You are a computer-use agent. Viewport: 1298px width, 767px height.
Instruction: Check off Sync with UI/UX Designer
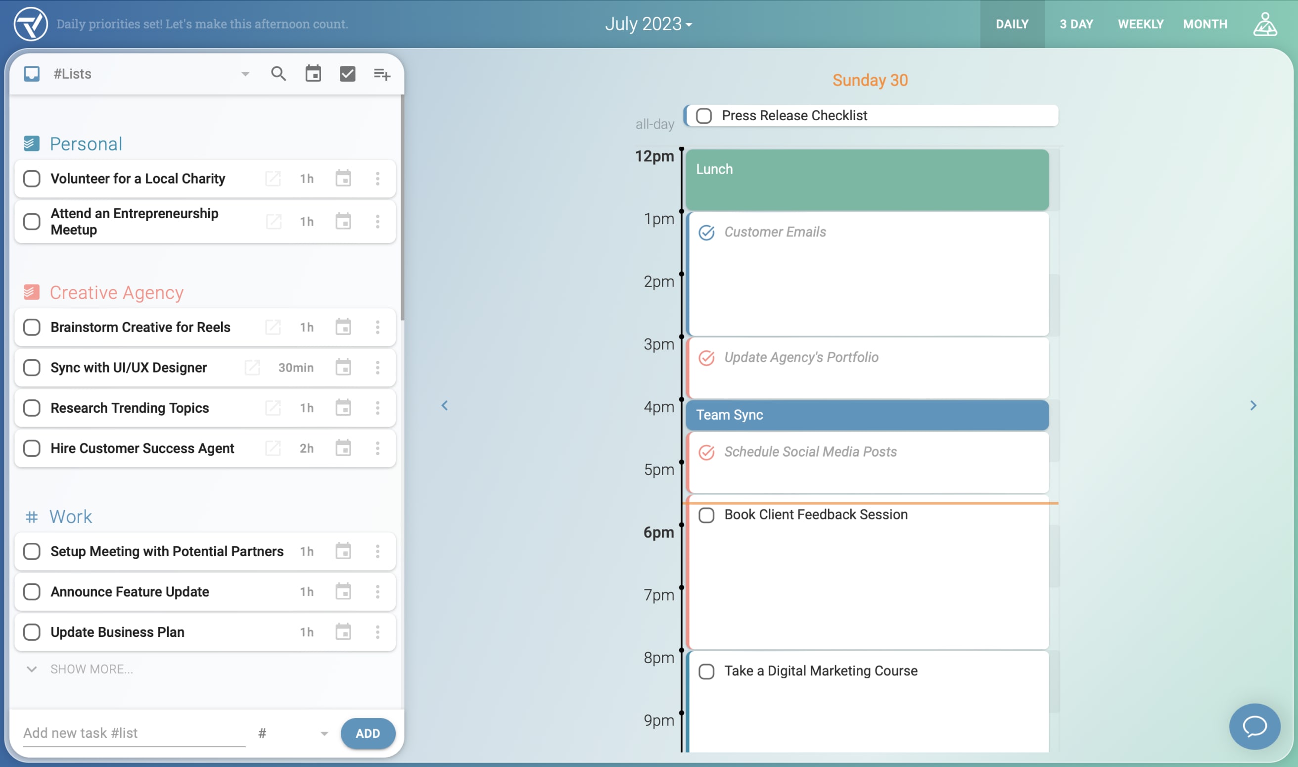tap(32, 368)
